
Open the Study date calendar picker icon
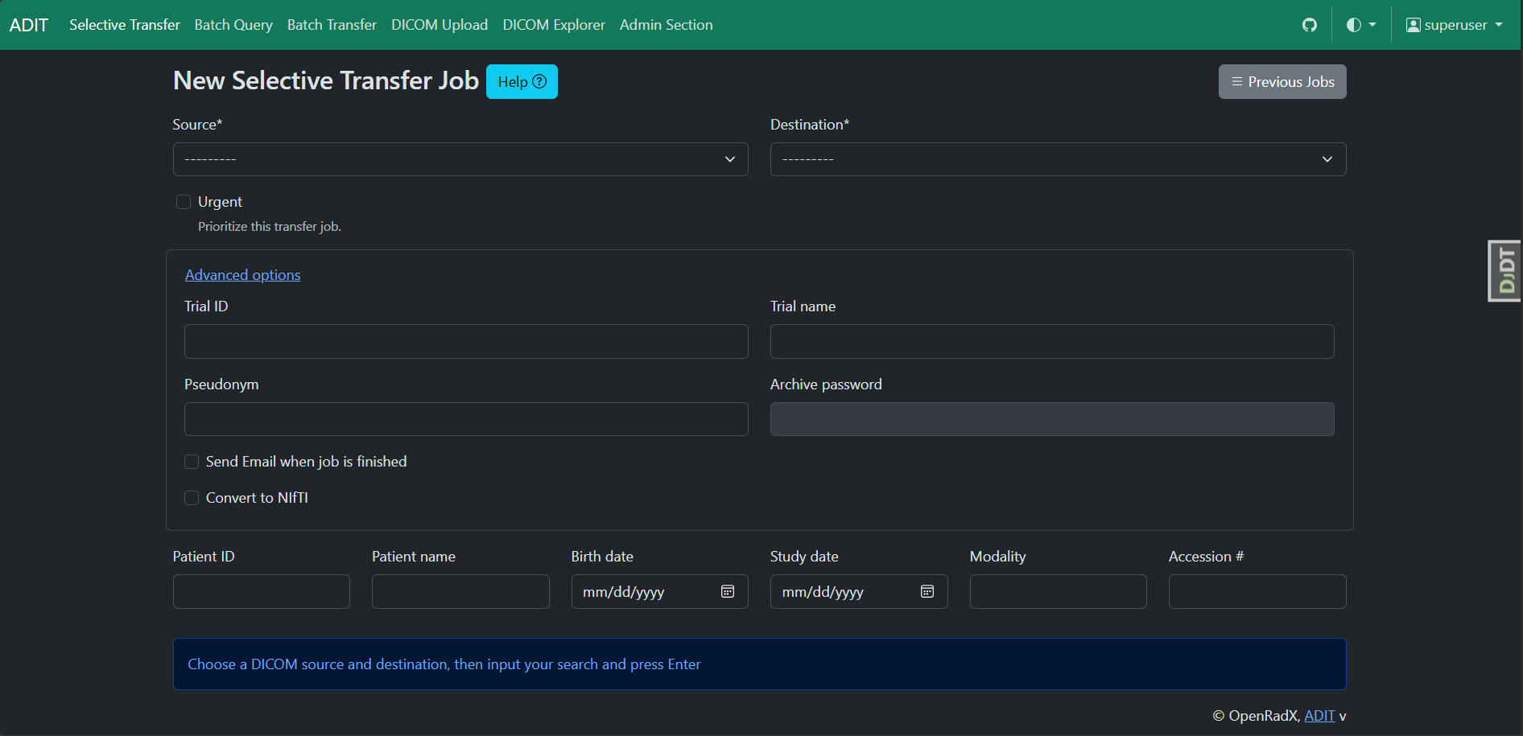pos(927,591)
